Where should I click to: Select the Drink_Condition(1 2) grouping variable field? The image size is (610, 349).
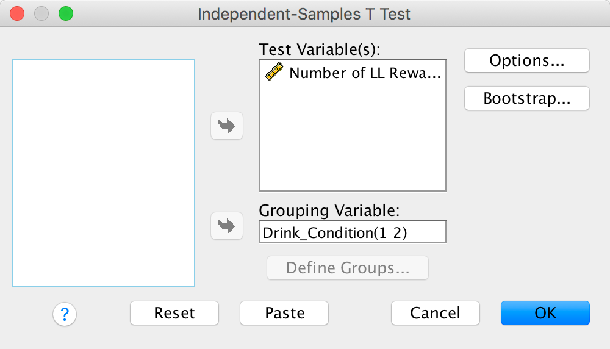pyautogui.click(x=353, y=232)
